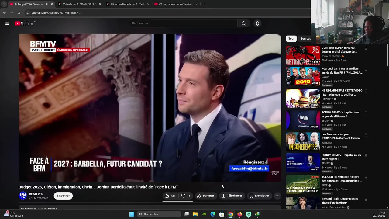Click Naskid channel name
This screenshot has height=219, width=389.
click(x=326, y=77)
